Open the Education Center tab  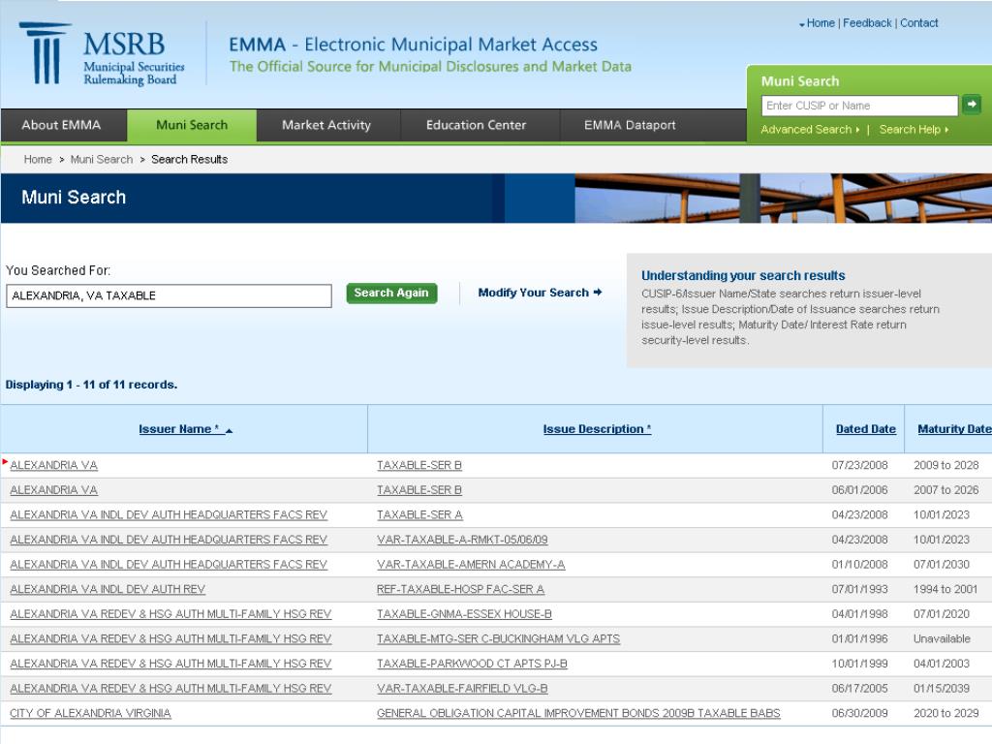pyautogui.click(x=474, y=125)
